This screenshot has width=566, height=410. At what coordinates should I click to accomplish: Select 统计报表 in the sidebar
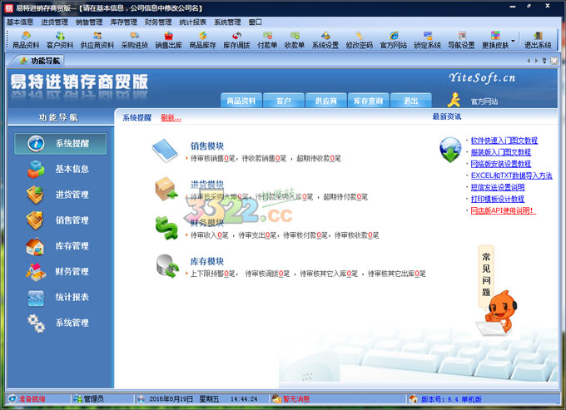[x=60, y=297]
